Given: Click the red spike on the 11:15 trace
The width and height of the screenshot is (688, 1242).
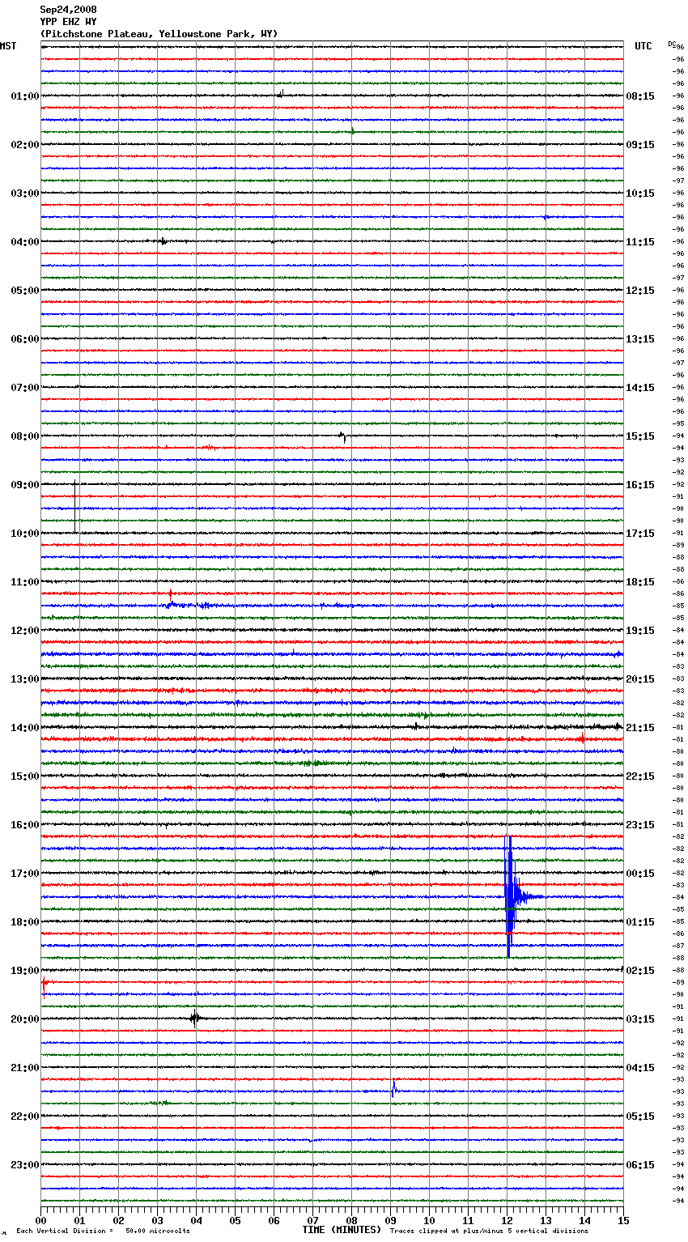Looking at the screenshot, I should coord(171,594).
